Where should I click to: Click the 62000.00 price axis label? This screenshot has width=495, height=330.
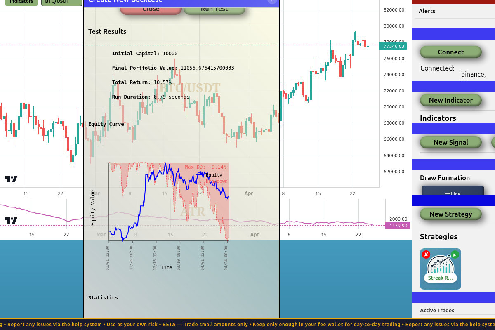tap(394, 172)
